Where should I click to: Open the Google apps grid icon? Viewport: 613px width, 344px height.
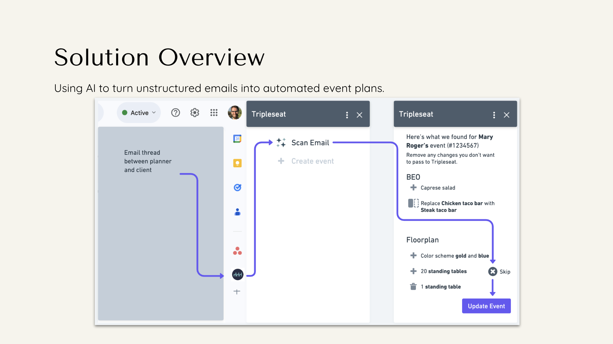point(214,113)
